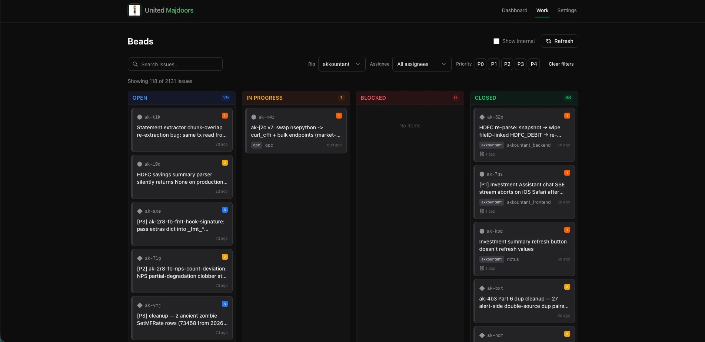Click dependency link icon on ak-kpd card
The width and height of the screenshot is (705, 342).
coord(482,268)
